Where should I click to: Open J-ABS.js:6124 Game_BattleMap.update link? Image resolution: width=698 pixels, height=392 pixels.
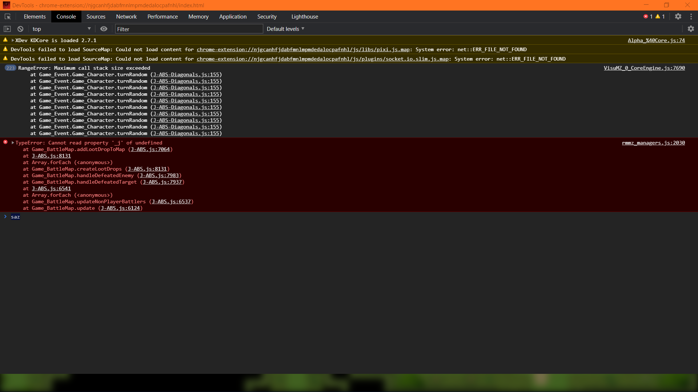(120, 208)
